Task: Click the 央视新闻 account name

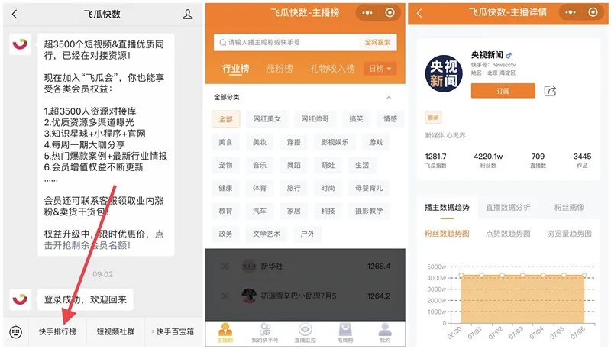Action: (487, 55)
